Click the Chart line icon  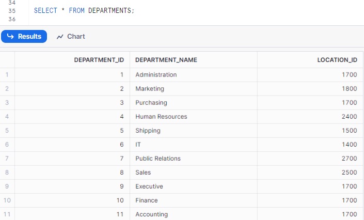(x=60, y=37)
